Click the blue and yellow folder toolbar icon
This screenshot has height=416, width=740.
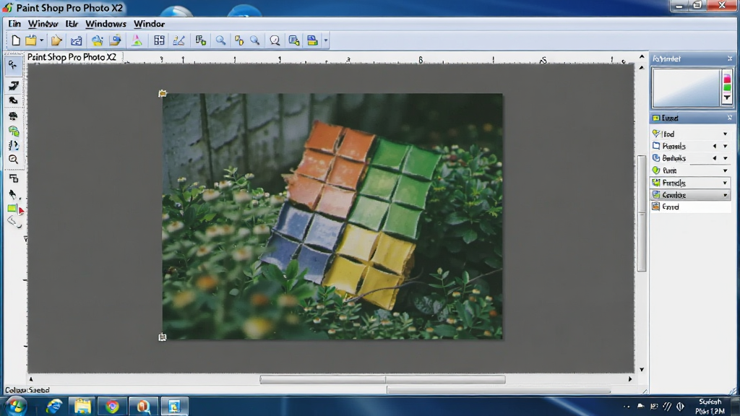(98, 40)
